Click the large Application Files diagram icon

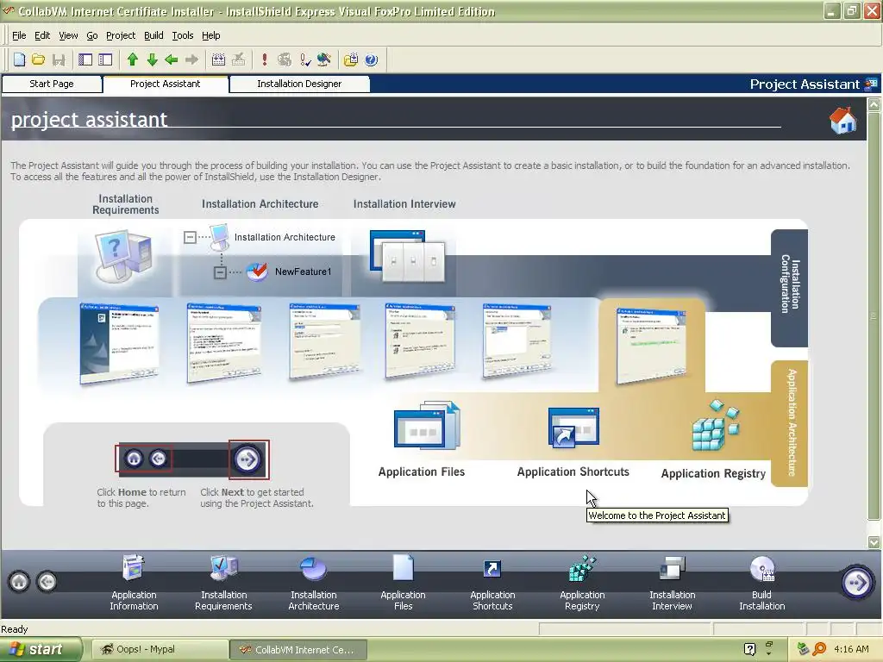coord(427,425)
